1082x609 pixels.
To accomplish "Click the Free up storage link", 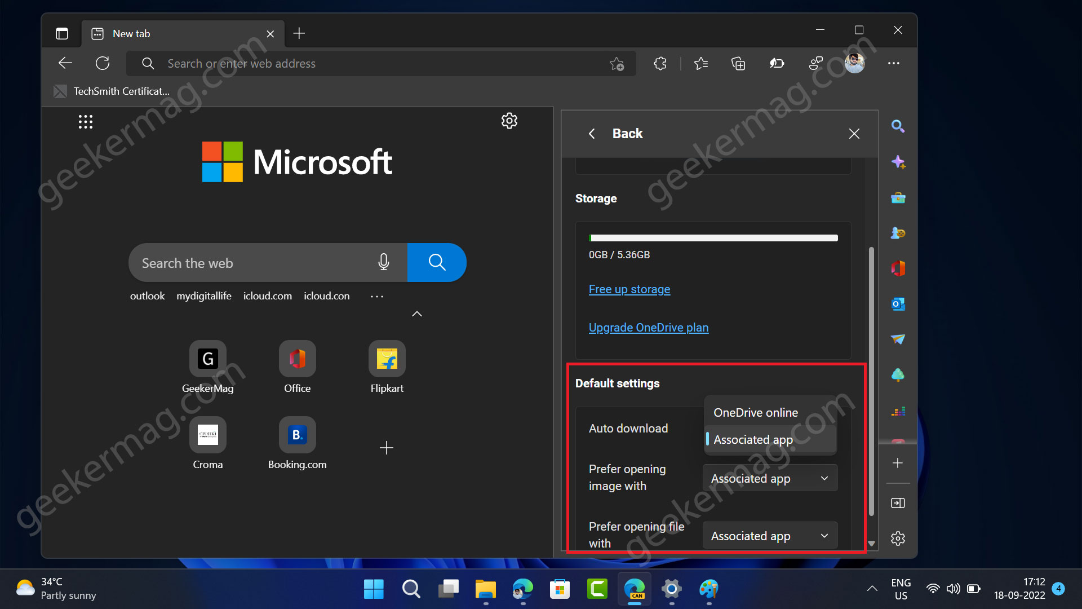I will [x=629, y=289].
